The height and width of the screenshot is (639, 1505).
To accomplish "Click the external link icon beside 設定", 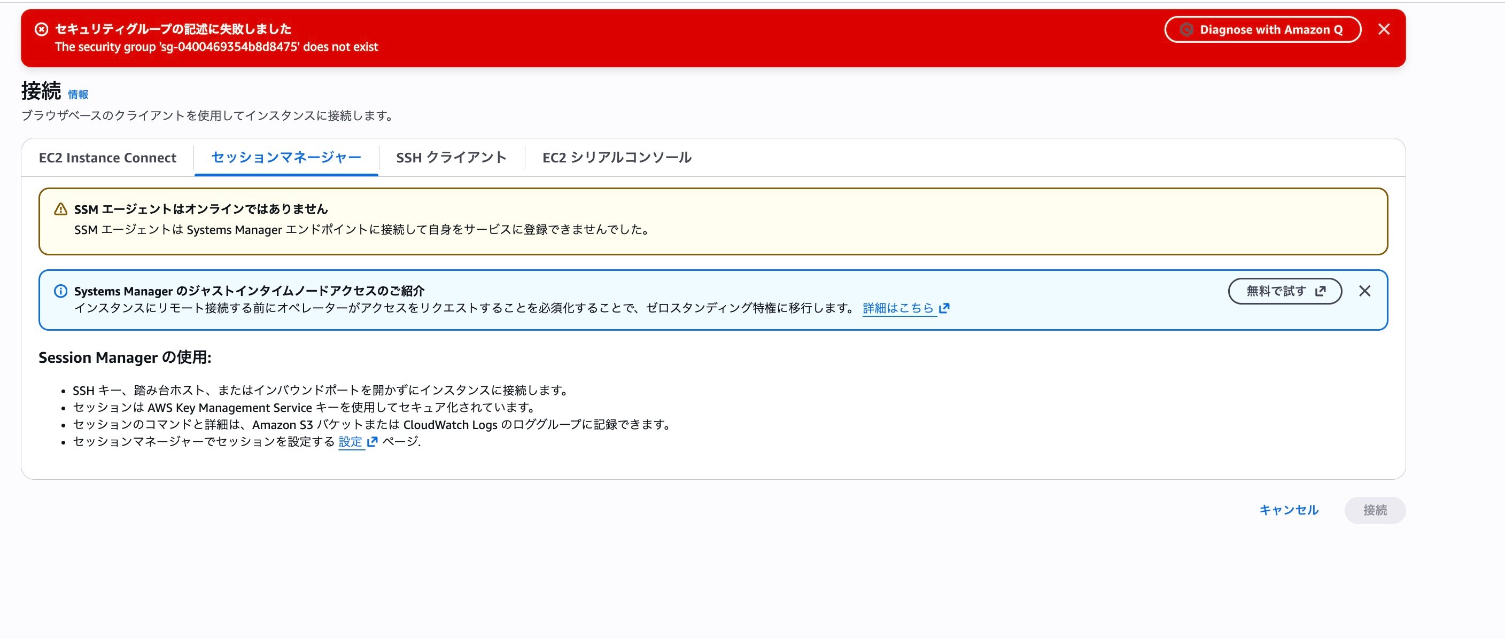I will [x=372, y=442].
